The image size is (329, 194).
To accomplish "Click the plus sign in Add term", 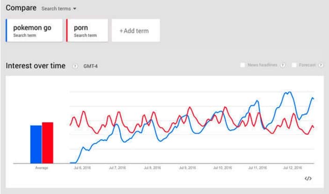I will (121, 31).
